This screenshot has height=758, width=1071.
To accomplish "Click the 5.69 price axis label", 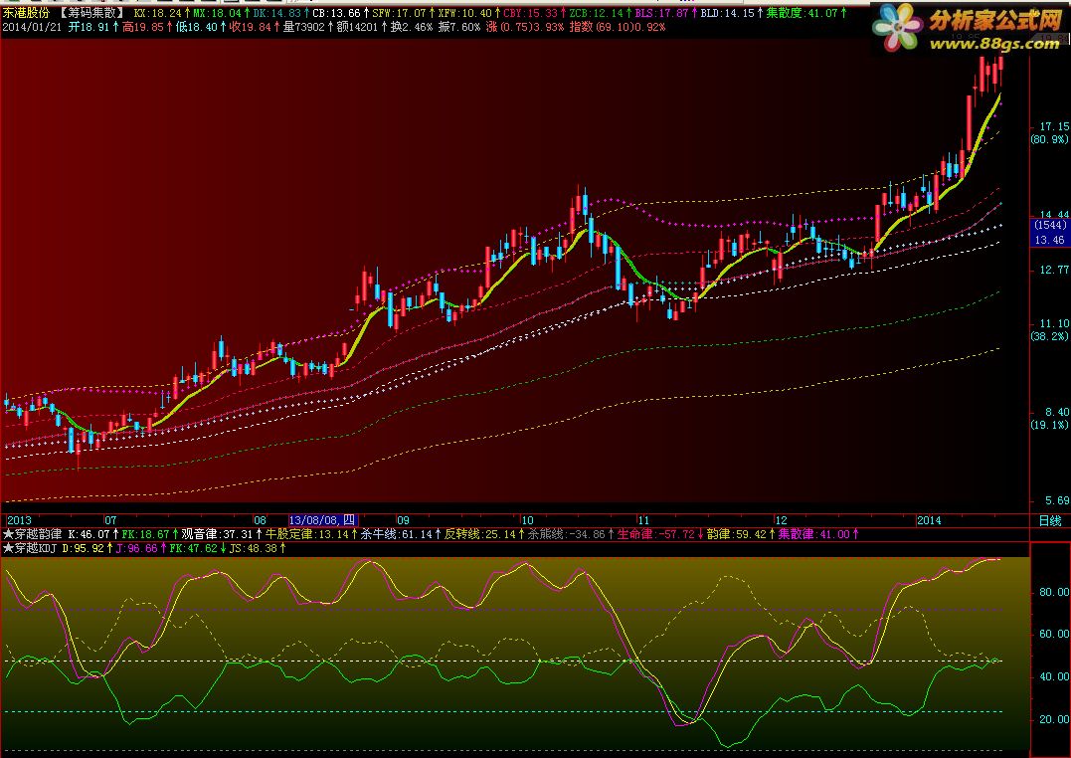I will [1057, 500].
